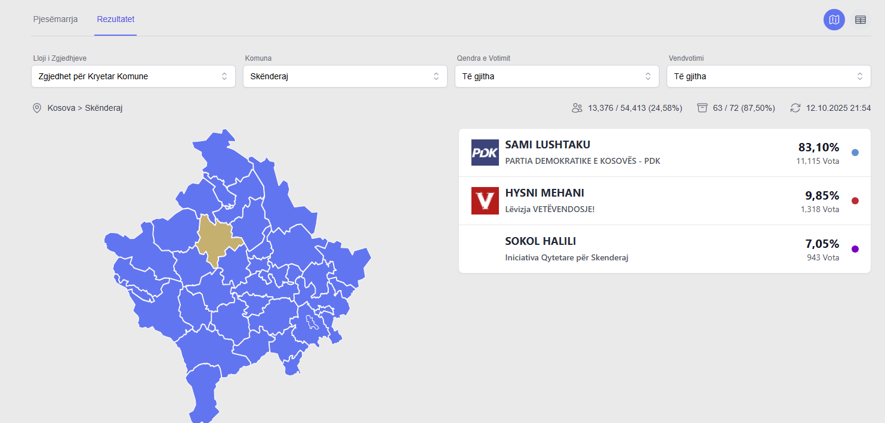
Task: Open the Komuna dropdown showing Skënderaj
Action: point(345,76)
